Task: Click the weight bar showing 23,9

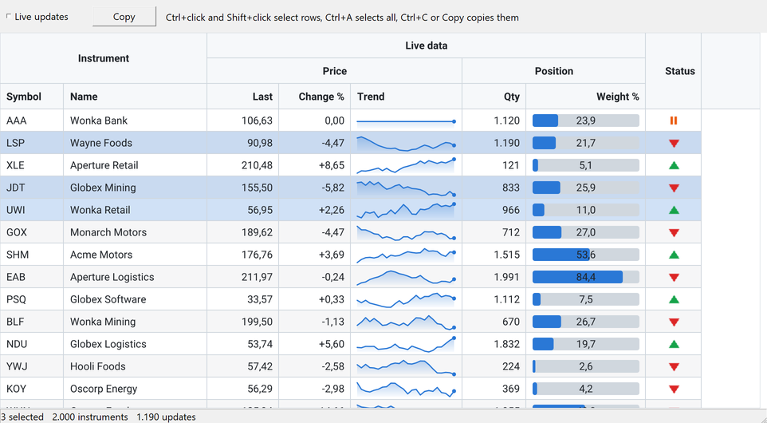Action: 585,121
